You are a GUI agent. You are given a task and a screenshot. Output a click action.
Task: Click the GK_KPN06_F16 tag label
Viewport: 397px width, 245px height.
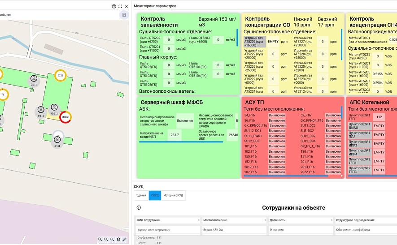(x=255, y=126)
